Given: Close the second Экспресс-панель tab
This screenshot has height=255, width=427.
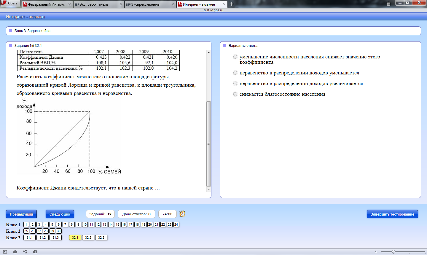Looking at the screenshot, I should tap(173, 4).
